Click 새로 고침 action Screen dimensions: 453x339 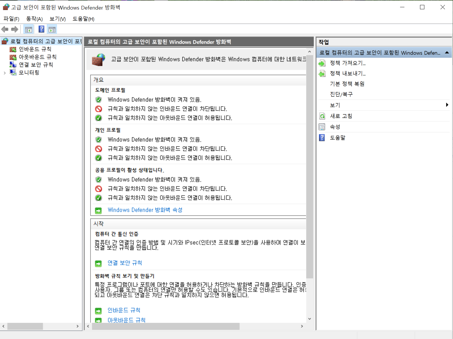coord(341,116)
